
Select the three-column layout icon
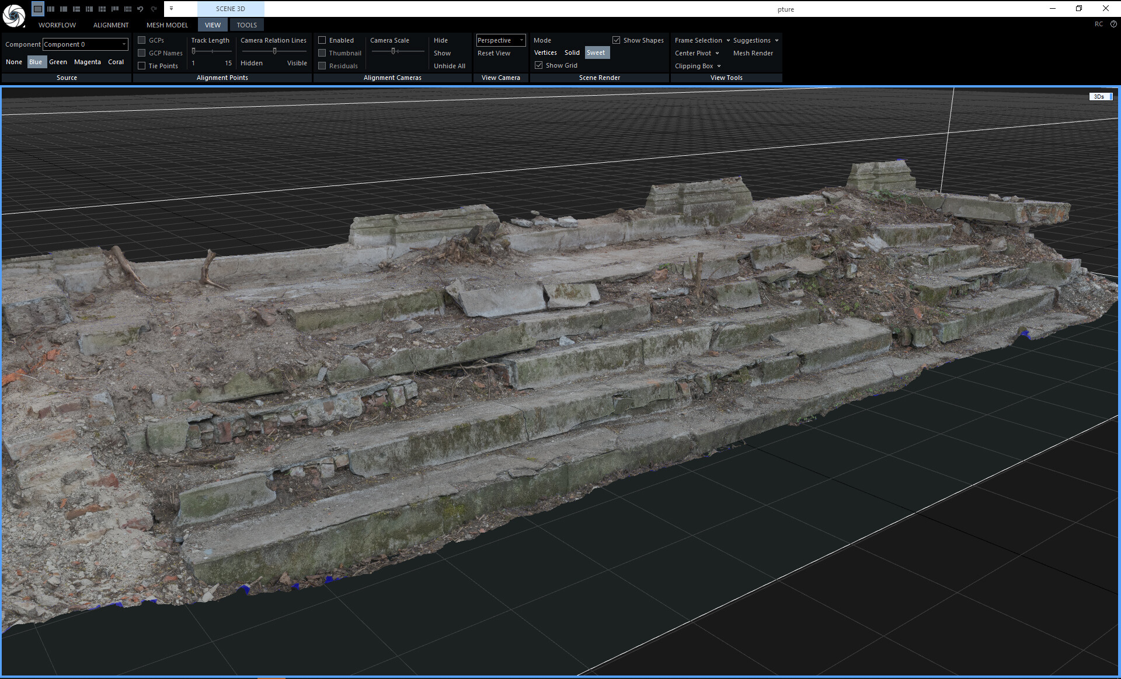(x=51, y=9)
